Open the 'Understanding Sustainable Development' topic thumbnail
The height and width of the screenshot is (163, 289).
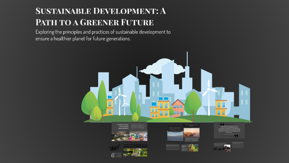pyautogui.click(x=129, y=132)
